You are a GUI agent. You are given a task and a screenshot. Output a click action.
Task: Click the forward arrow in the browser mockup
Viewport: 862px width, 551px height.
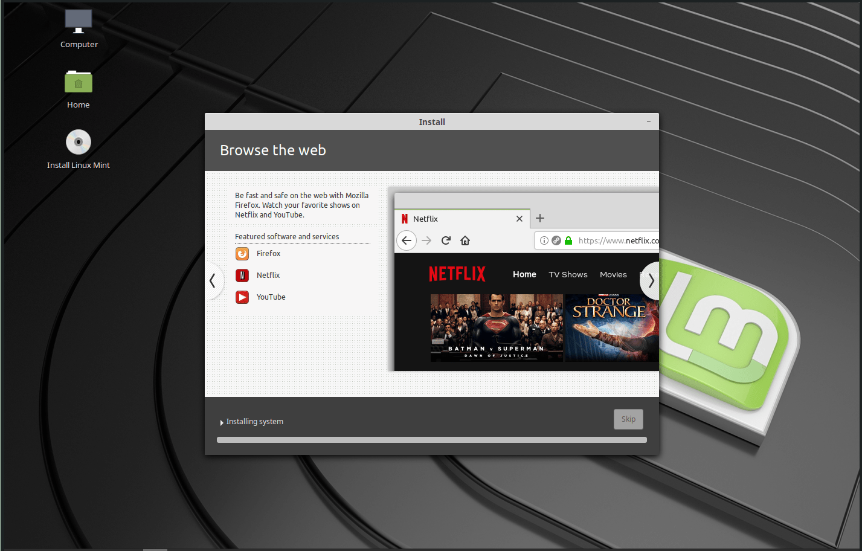click(x=426, y=240)
